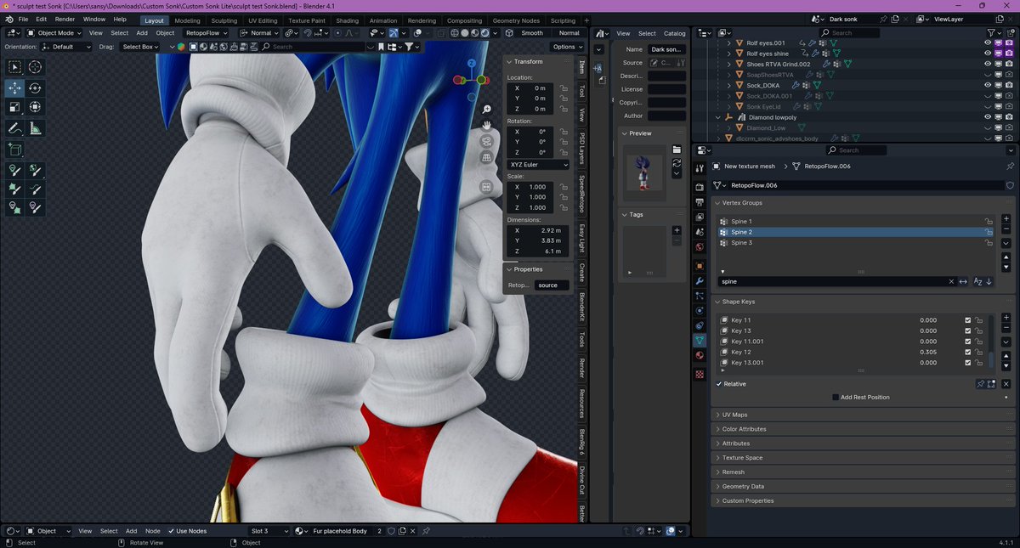Image resolution: width=1020 pixels, height=548 pixels.
Task: Open XYZ Euler rotation mode dropdown
Action: [539, 164]
